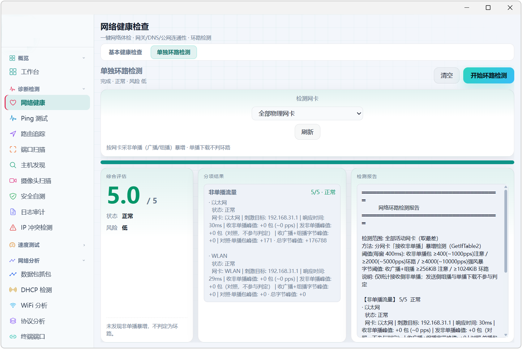Click the 摄像头扫描 camera icon
Viewport: 522px width, 349px height.
click(x=13, y=181)
